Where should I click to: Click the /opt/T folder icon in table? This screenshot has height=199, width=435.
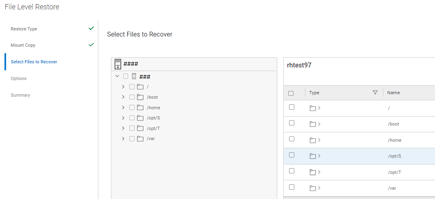pos(313,172)
